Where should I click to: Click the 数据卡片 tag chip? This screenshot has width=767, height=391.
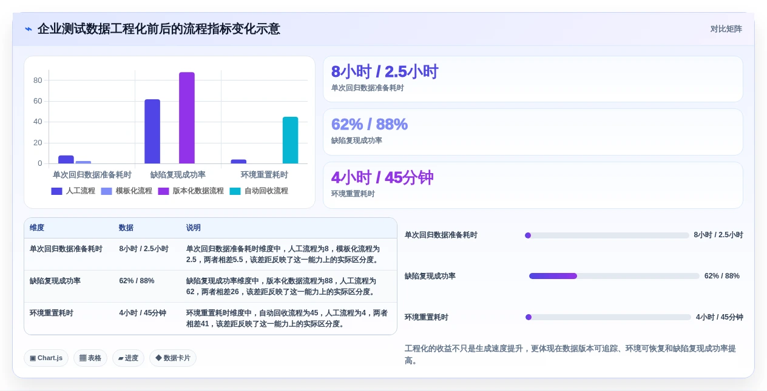point(173,358)
